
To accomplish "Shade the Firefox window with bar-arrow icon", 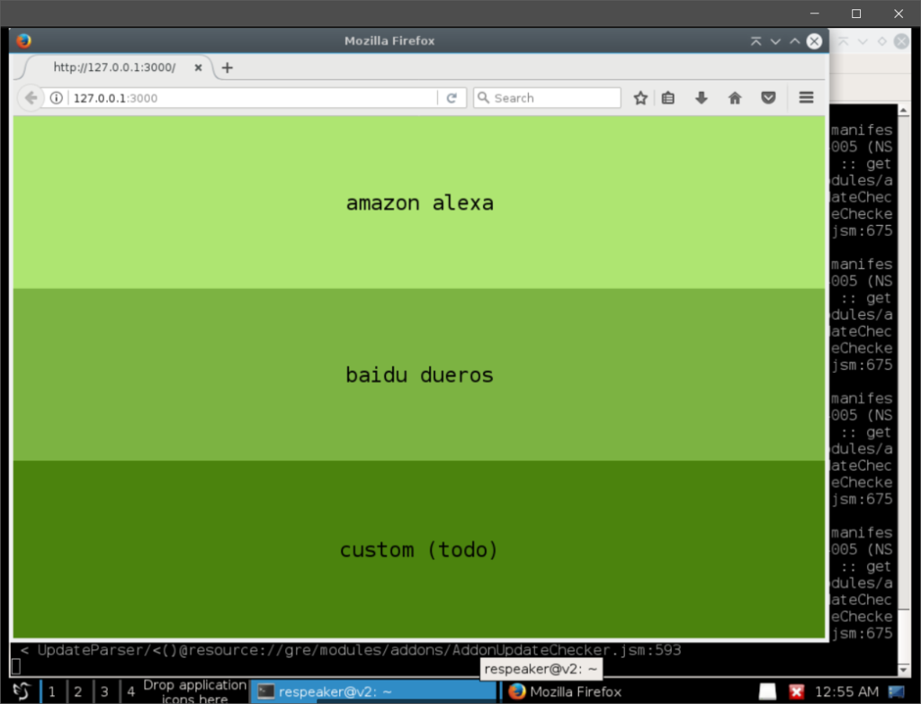I will [756, 41].
